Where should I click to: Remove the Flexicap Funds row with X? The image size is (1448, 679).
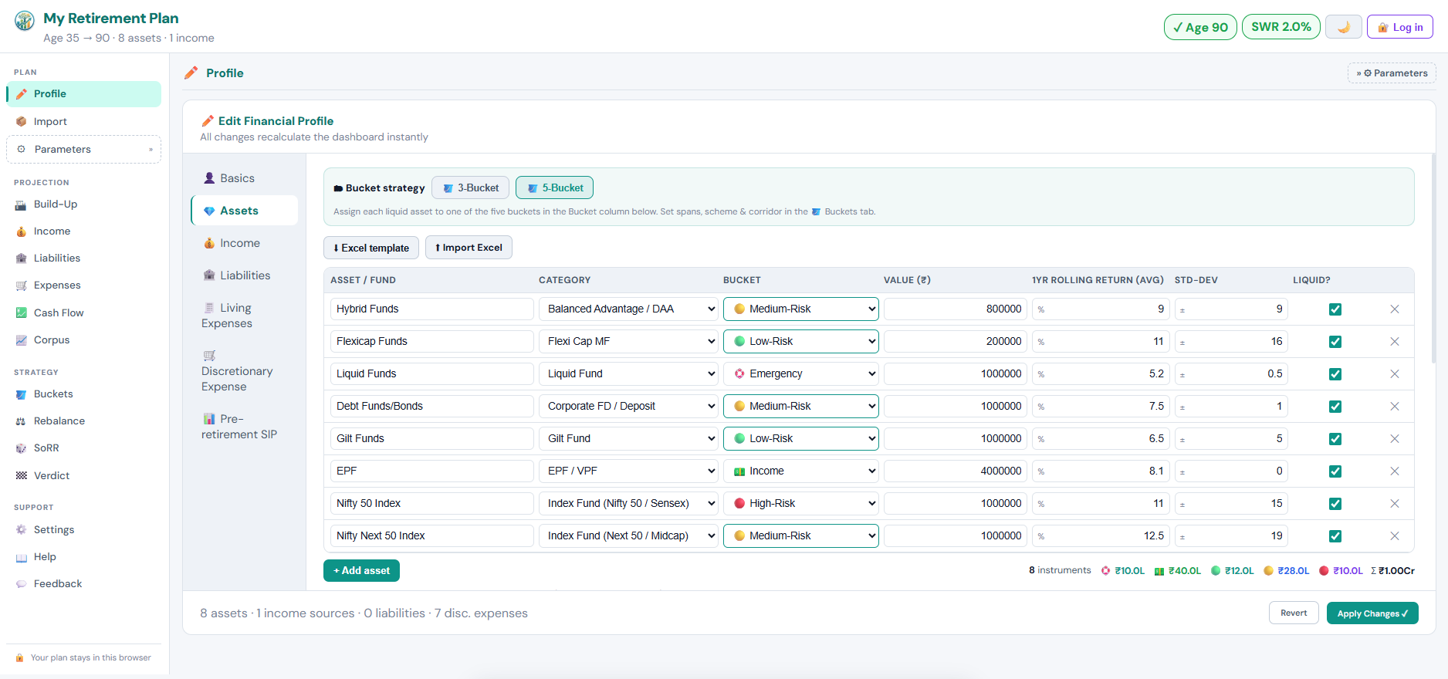[1395, 341]
